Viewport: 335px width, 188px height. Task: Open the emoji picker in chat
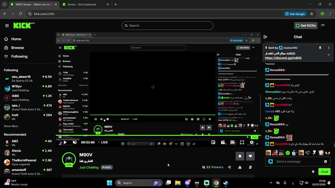[326, 161]
